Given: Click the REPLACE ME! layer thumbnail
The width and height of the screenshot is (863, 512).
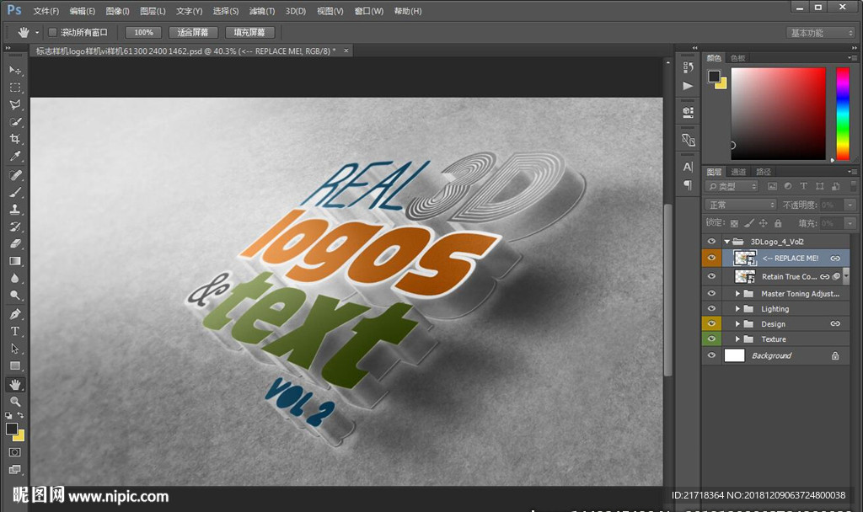Looking at the screenshot, I should [745, 258].
